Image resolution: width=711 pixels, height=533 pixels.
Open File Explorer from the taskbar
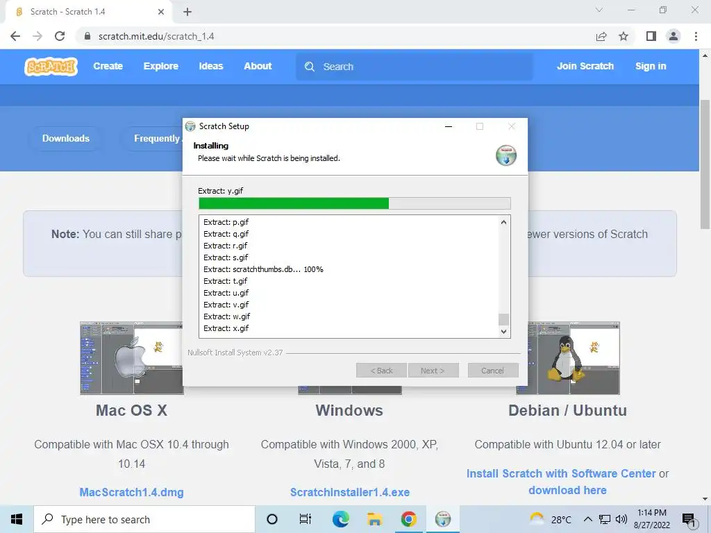point(374,519)
